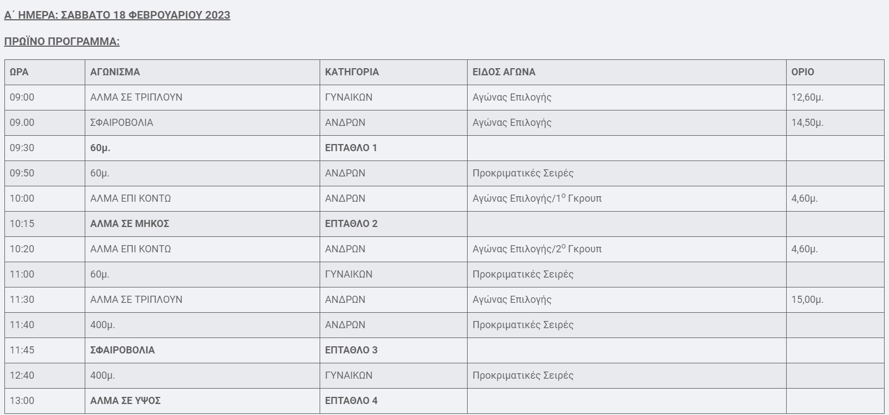
Task: Click the ΑΓΩΝΙΣΜΑ column header
Action: click(115, 72)
